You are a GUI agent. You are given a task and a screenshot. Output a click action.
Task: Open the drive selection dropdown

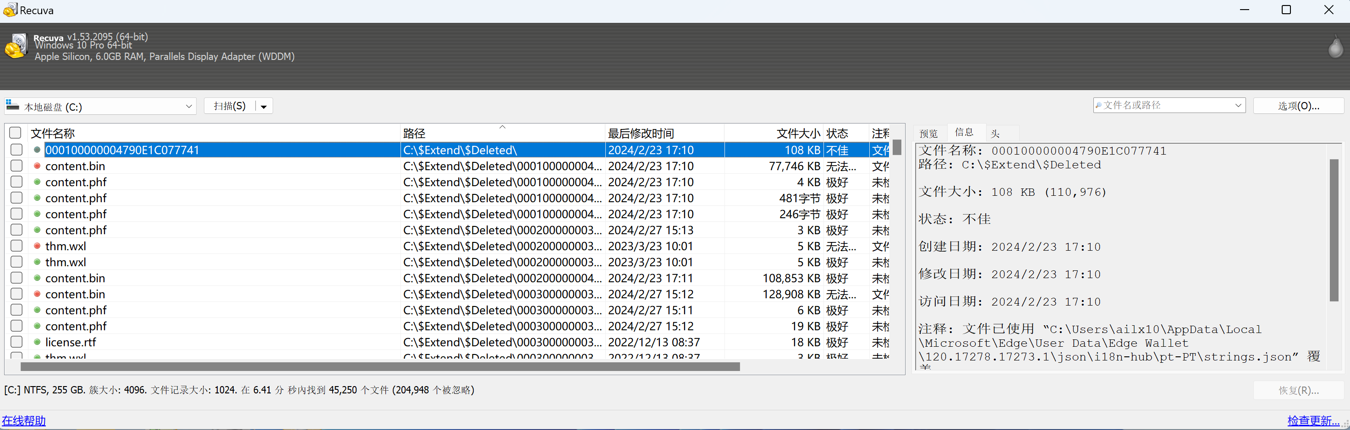click(189, 106)
